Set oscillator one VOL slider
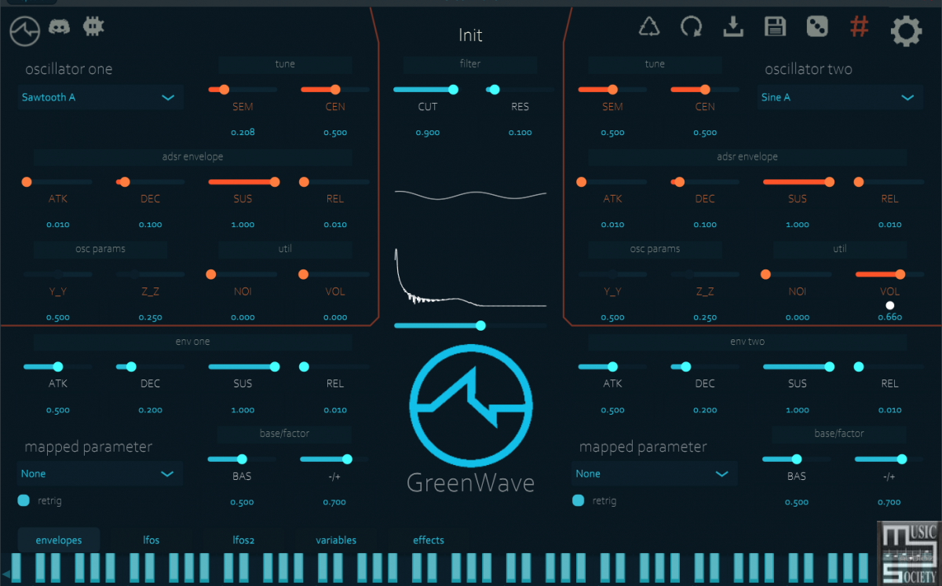Image resolution: width=942 pixels, height=586 pixels. coord(335,274)
